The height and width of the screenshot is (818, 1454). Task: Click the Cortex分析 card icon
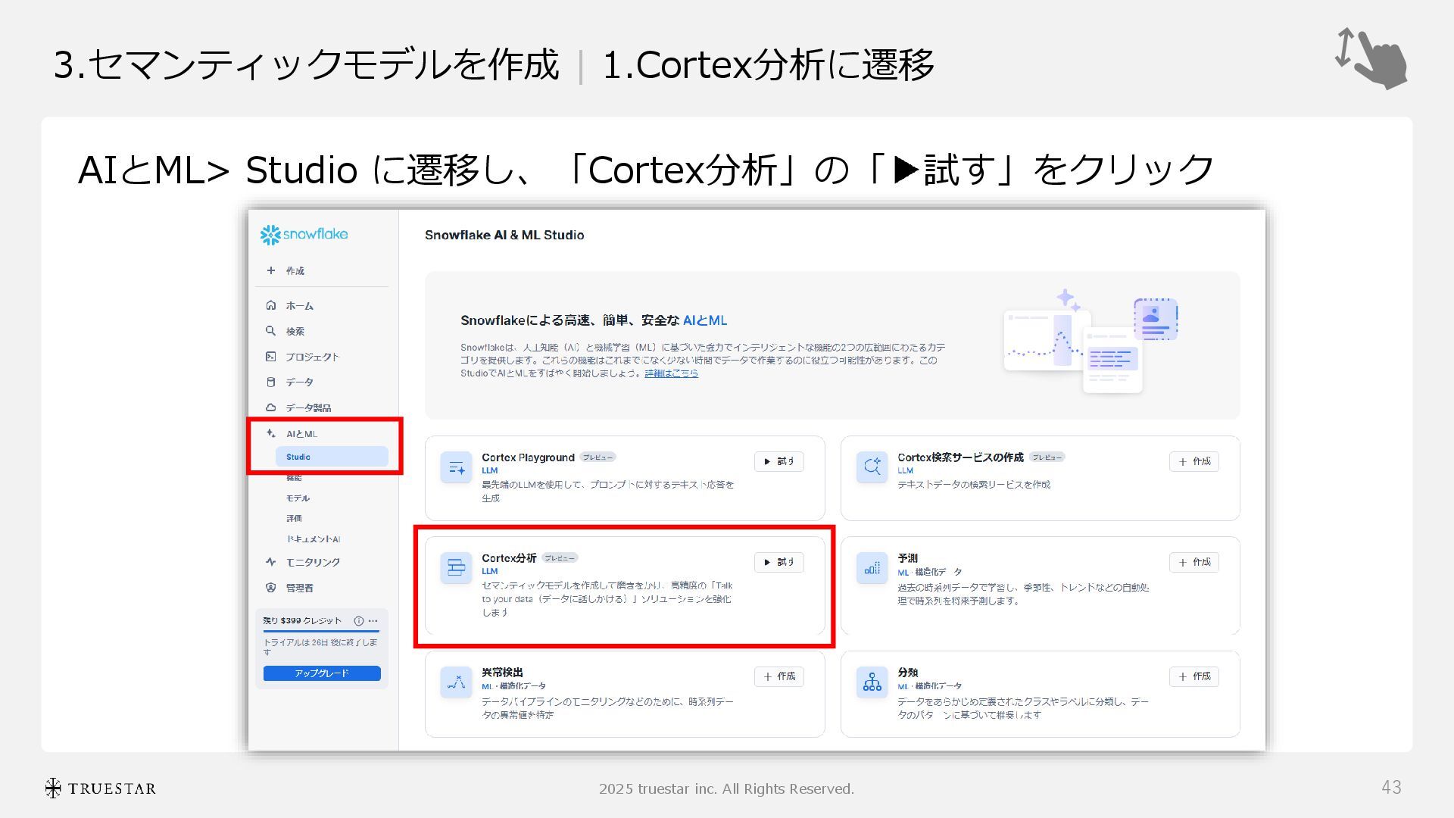457,568
